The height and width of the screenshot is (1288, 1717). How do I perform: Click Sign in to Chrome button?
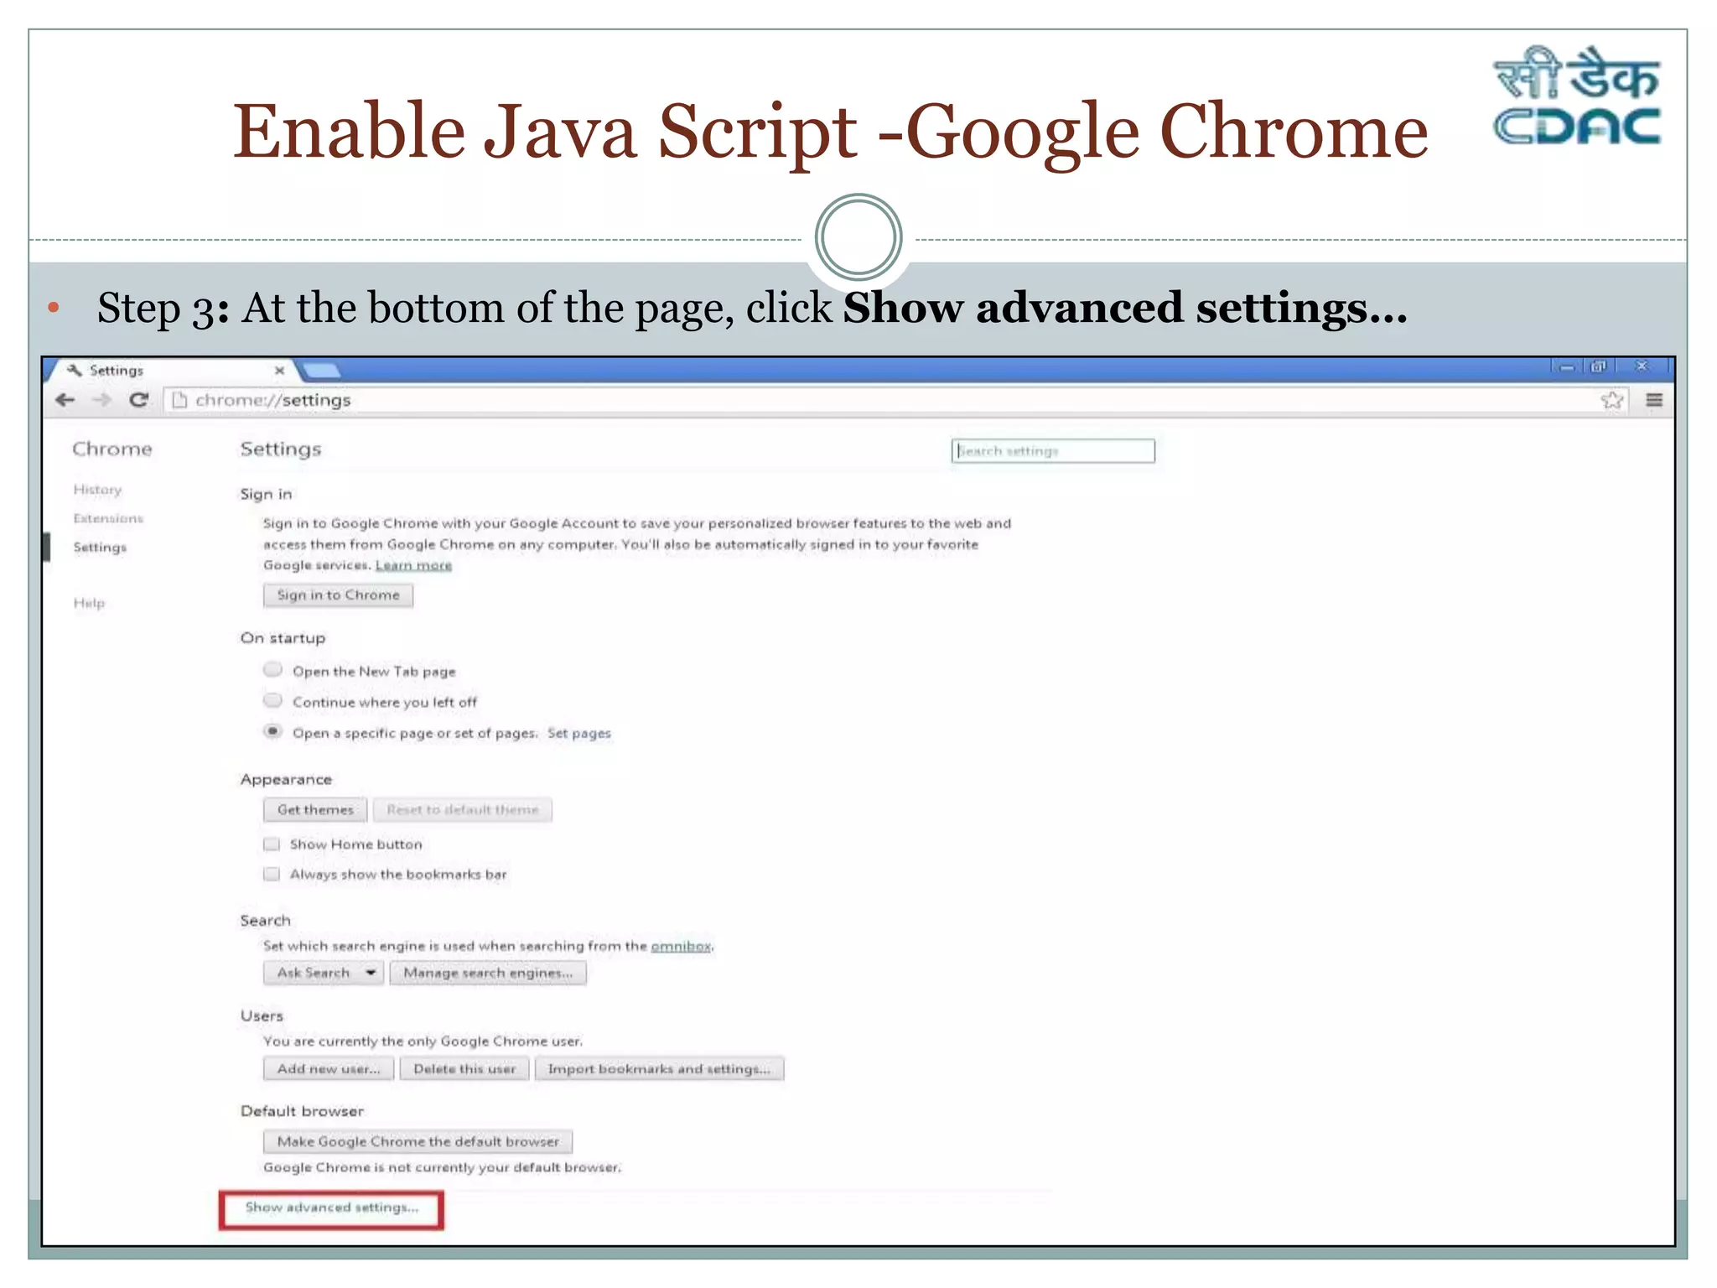(338, 595)
